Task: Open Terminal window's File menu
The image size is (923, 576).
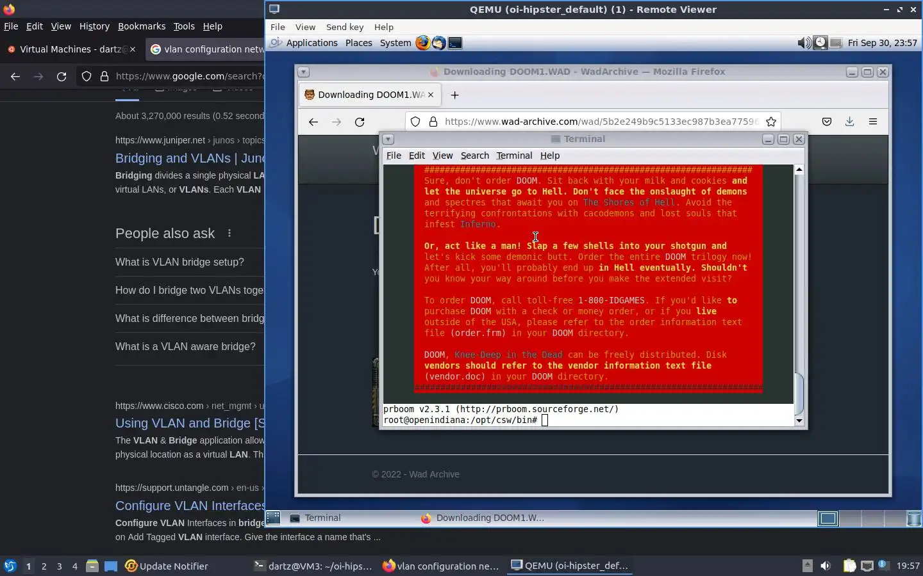Action: coord(394,156)
